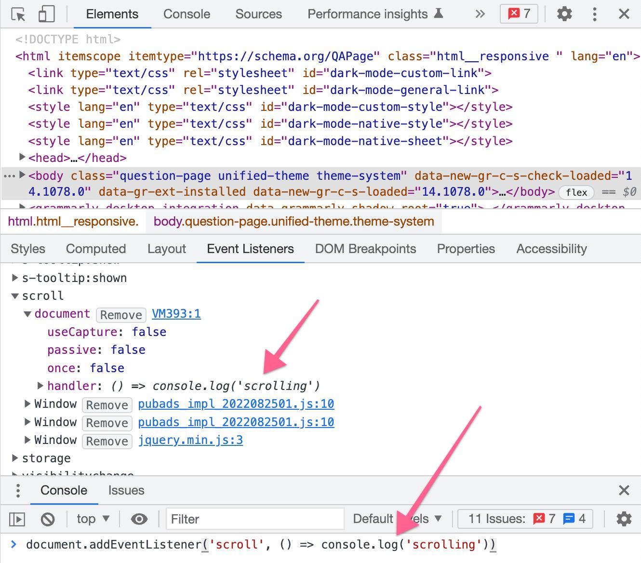
Task: Select the html itemscope root element
Action: click(328, 56)
